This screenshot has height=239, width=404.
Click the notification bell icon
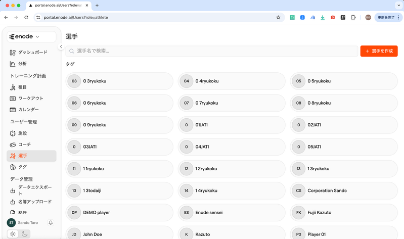pos(51,222)
